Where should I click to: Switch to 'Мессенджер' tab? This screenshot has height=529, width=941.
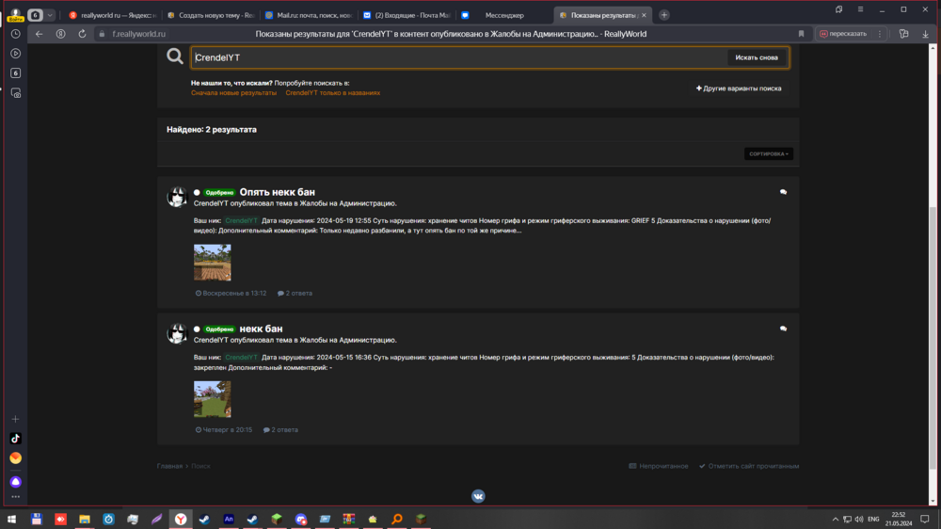(x=504, y=15)
